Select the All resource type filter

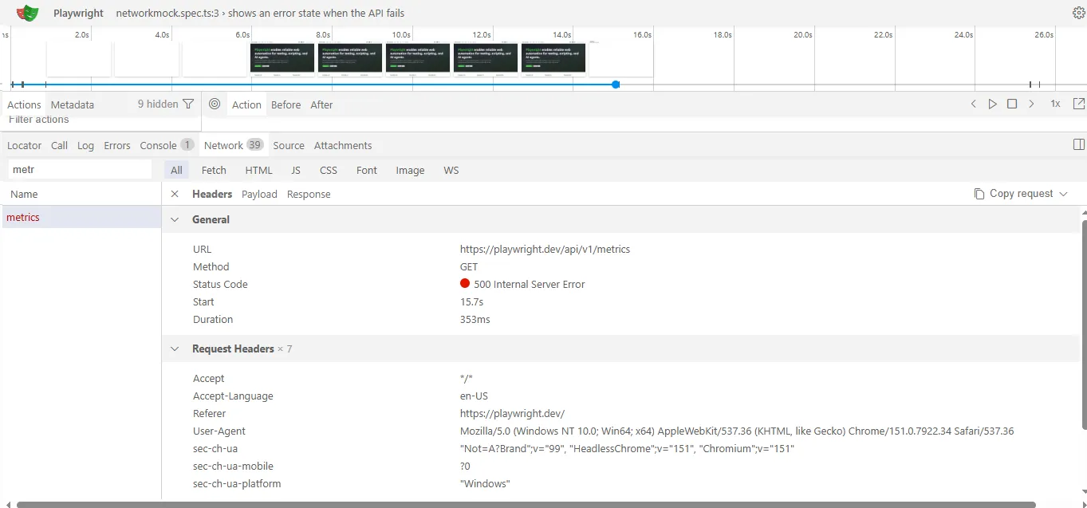pyautogui.click(x=176, y=170)
